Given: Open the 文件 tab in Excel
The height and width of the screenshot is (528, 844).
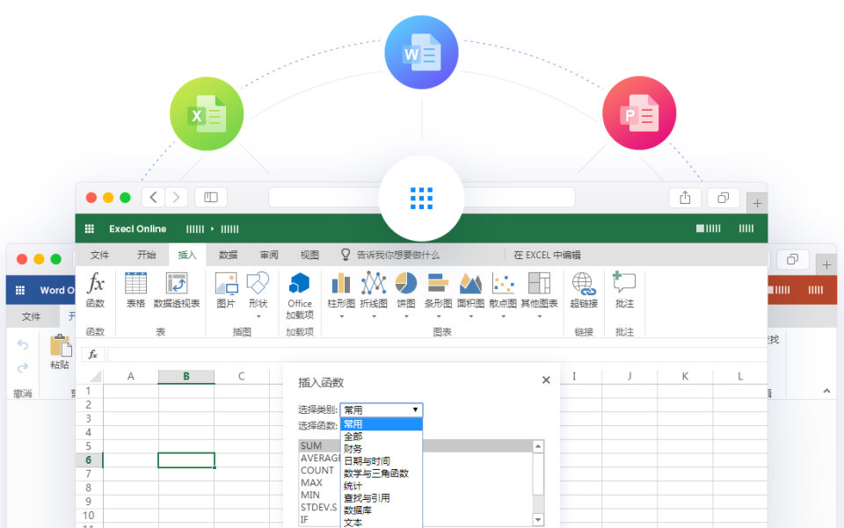Looking at the screenshot, I should point(99,255).
